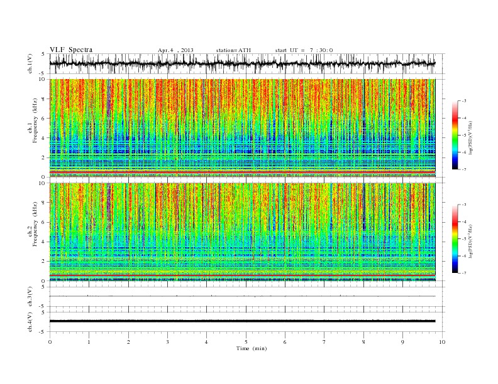This screenshot has width=498, height=384.
Task: Click the ch.3 flat voltage trace
Action: 242,296
